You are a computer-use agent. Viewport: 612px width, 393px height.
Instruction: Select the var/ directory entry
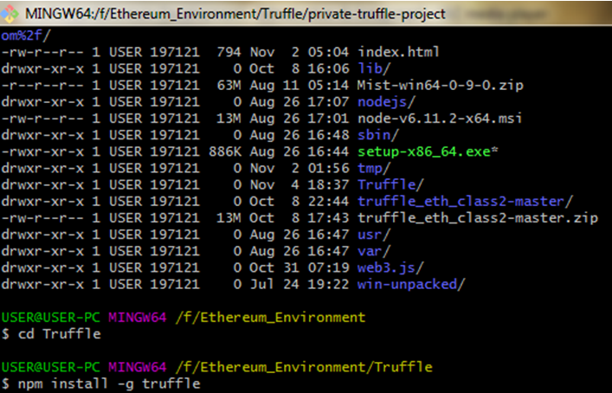click(x=374, y=251)
